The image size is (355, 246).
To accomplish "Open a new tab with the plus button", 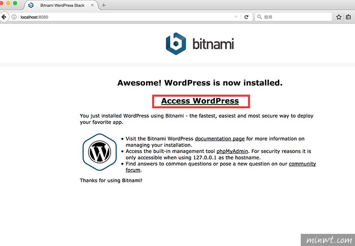I will 103,5.
